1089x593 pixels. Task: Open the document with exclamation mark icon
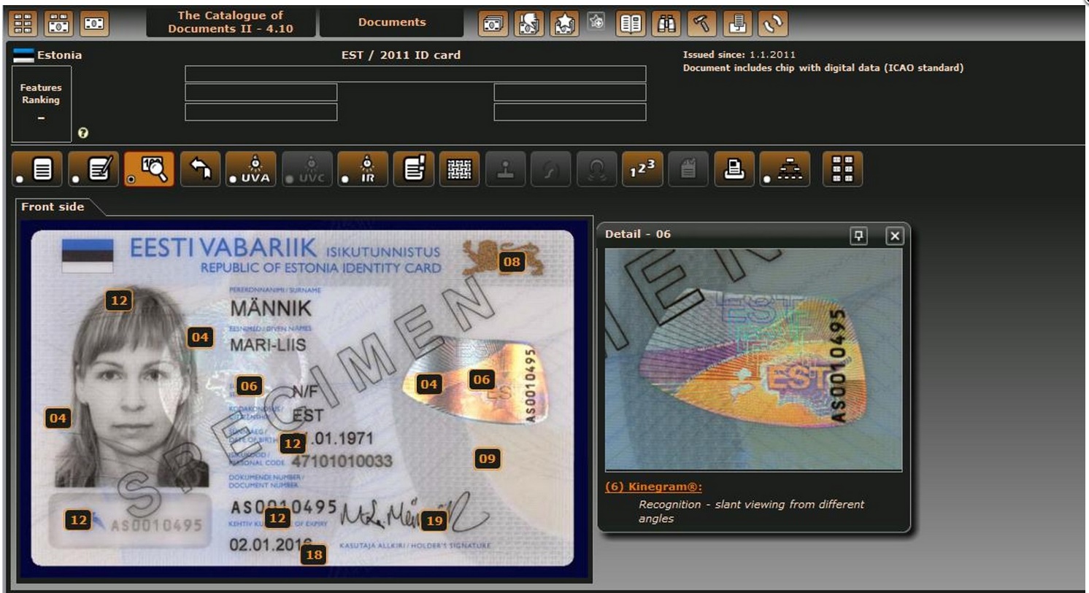click(414, 169)
